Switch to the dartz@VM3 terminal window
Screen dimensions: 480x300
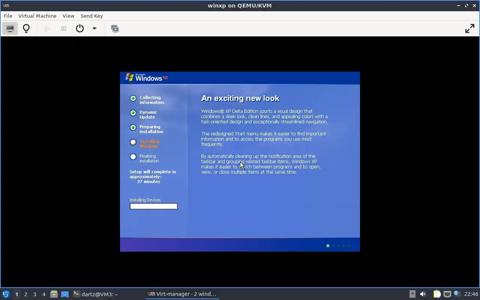point(96,294)
